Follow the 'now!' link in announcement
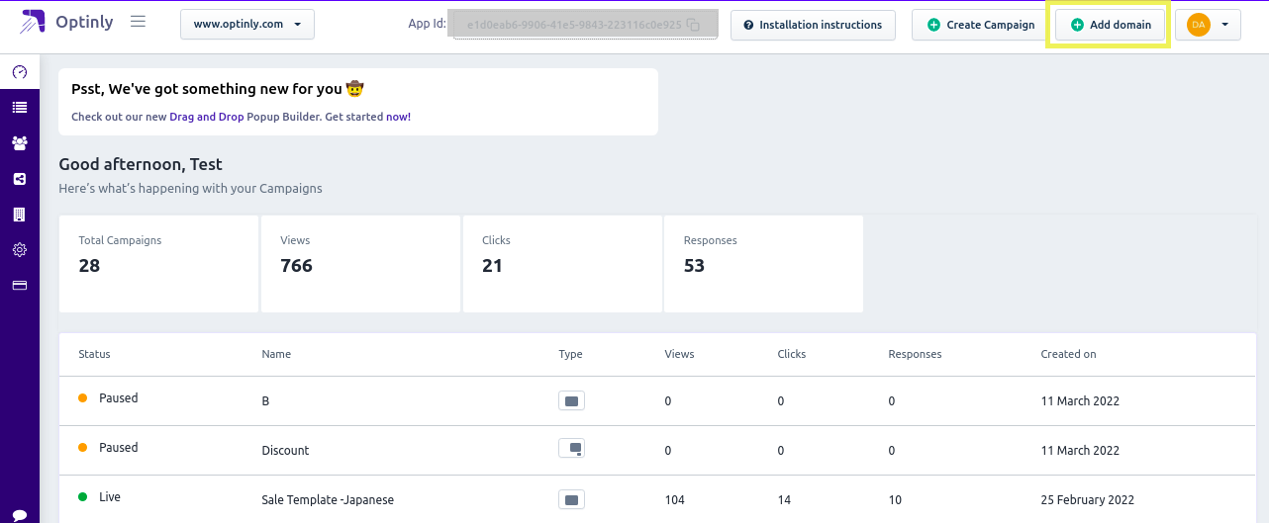This screenshot has height=523, width=1269. [x=398, y=117]
